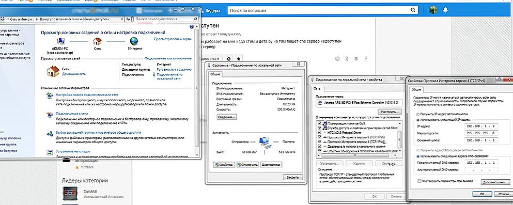Click the star favorite button on the question
513x205 pixels.
239,59
